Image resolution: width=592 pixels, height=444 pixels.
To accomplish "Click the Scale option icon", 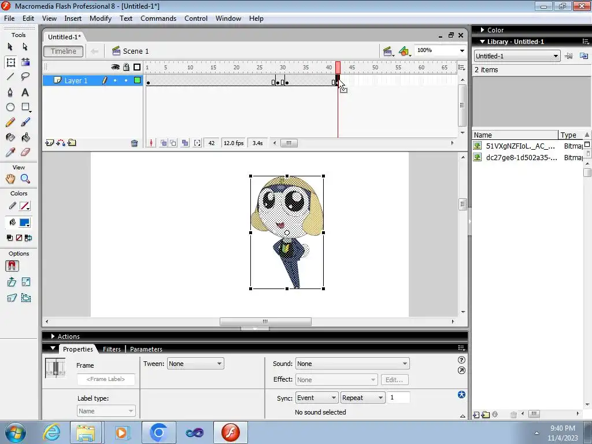I will click(x=25, y=282).
